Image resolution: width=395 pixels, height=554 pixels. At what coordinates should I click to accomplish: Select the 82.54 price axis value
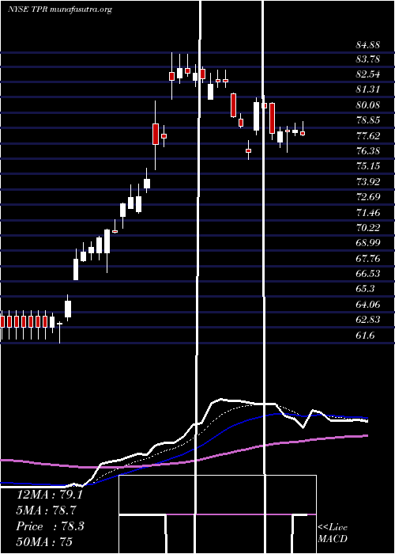tap(368, 74)
